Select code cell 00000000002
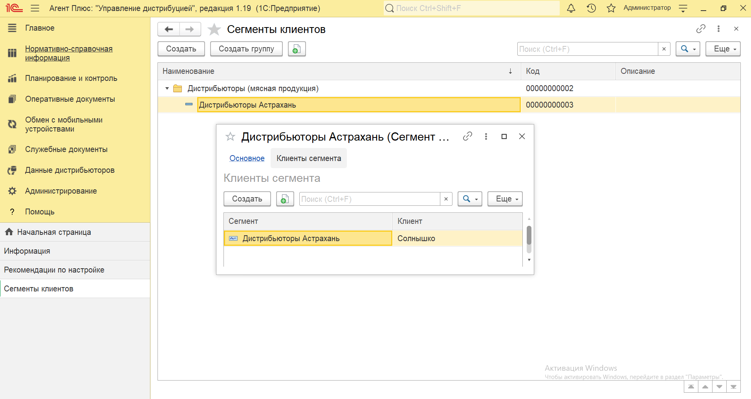Screen dimensions: 751x399 [568, 88]
